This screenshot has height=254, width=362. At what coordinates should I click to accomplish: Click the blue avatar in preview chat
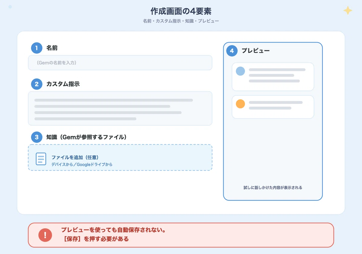[x=240, y=71]
